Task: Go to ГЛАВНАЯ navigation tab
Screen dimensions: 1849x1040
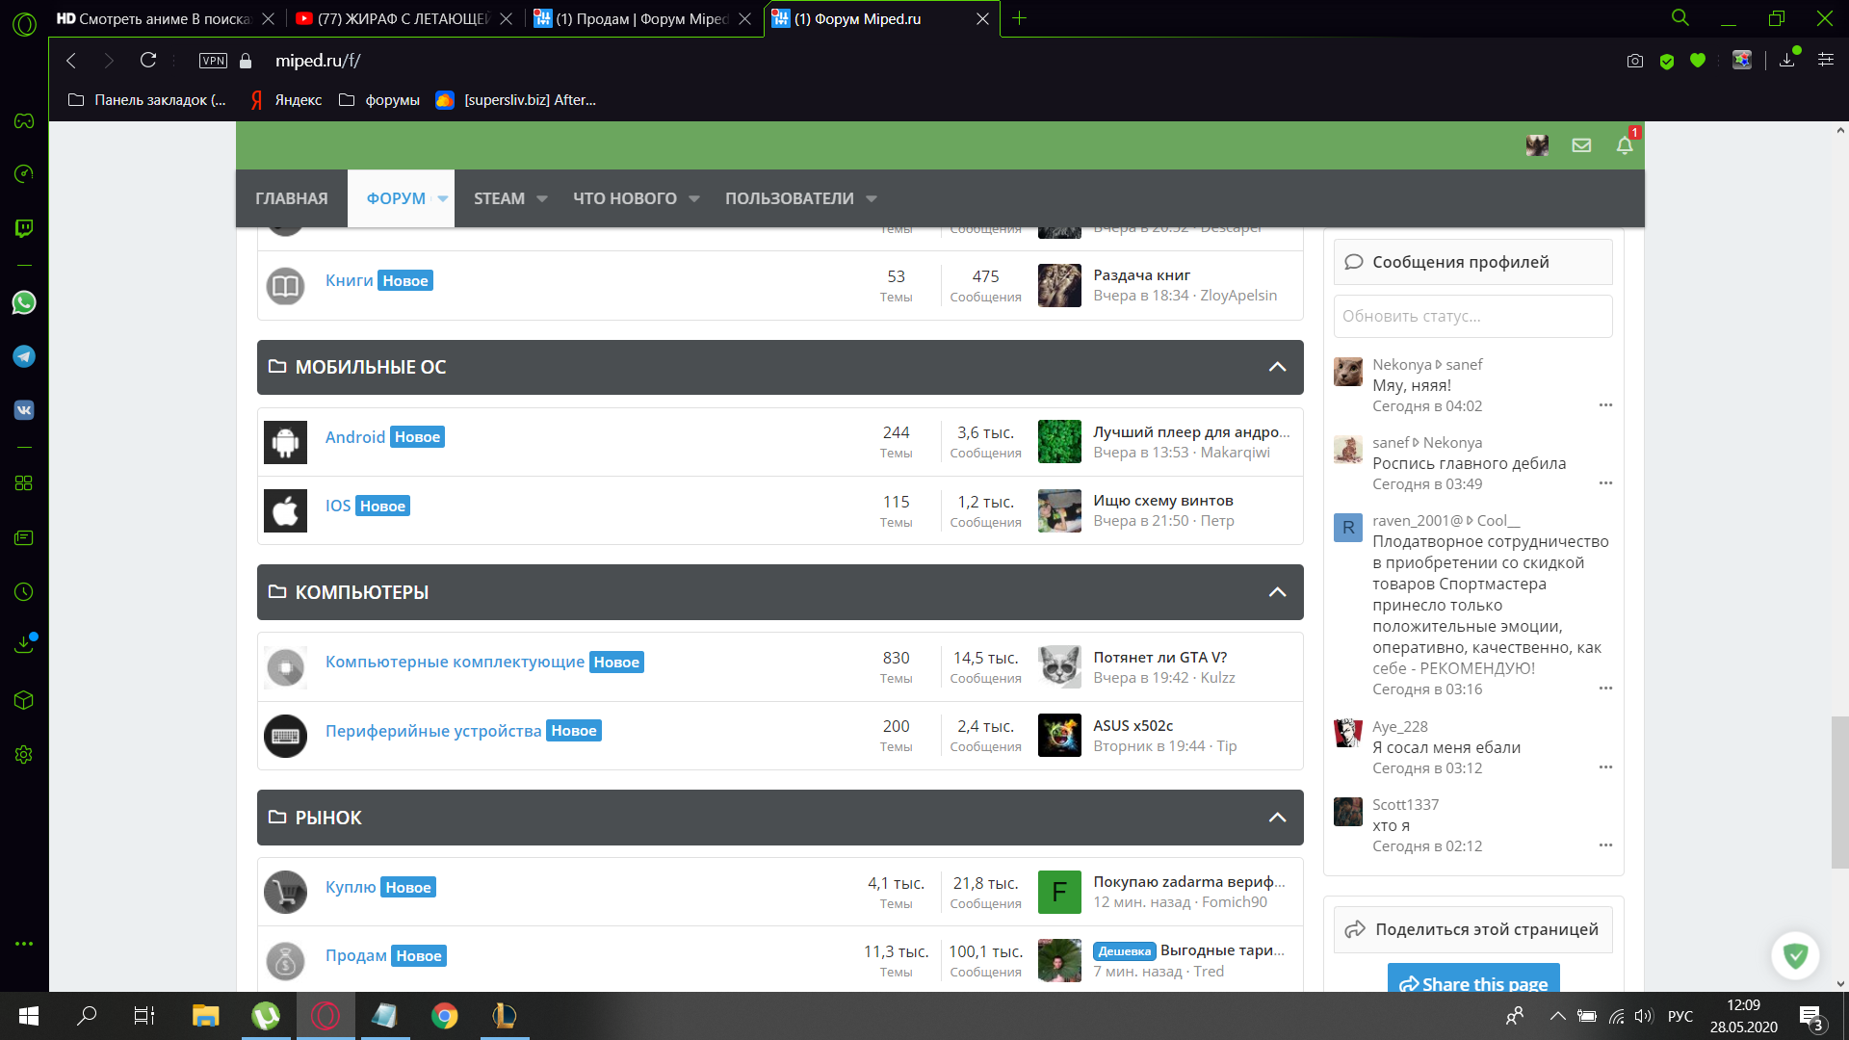Action: point(292,198)
